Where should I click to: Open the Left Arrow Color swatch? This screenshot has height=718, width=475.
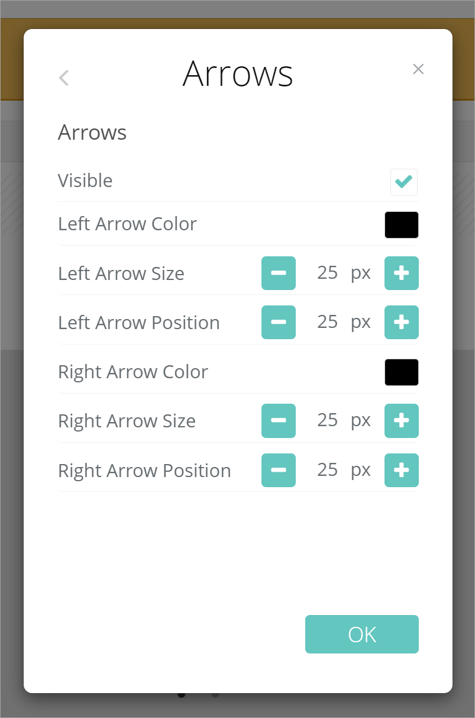coord(402,225)
